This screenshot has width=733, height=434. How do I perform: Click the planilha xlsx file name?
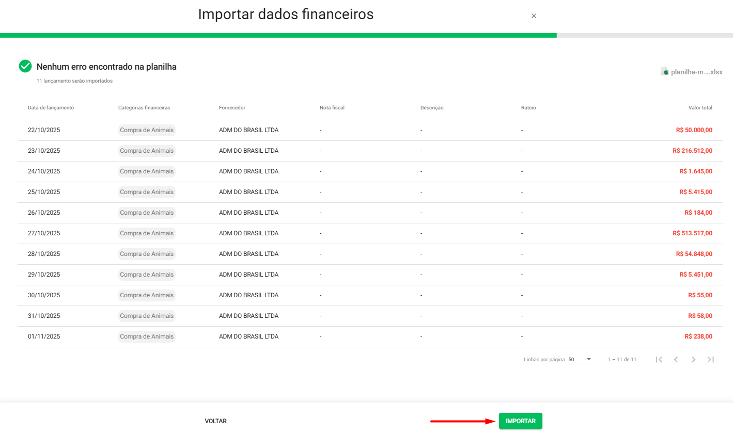click(x=696, y=72)
